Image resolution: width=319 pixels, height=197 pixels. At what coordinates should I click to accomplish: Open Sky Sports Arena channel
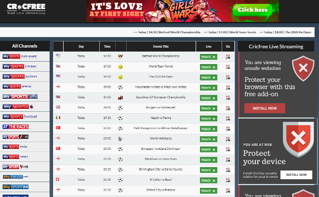click(17, 86)
